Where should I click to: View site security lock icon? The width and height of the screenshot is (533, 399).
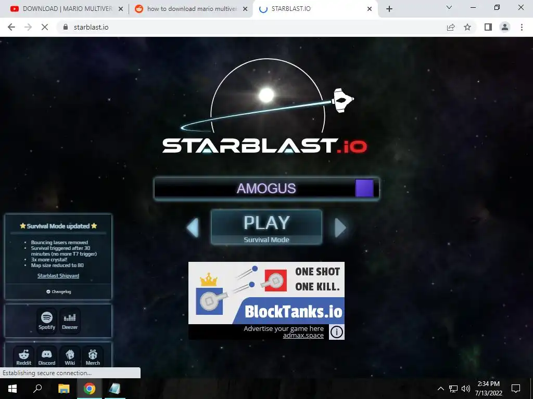click(66, 27)
